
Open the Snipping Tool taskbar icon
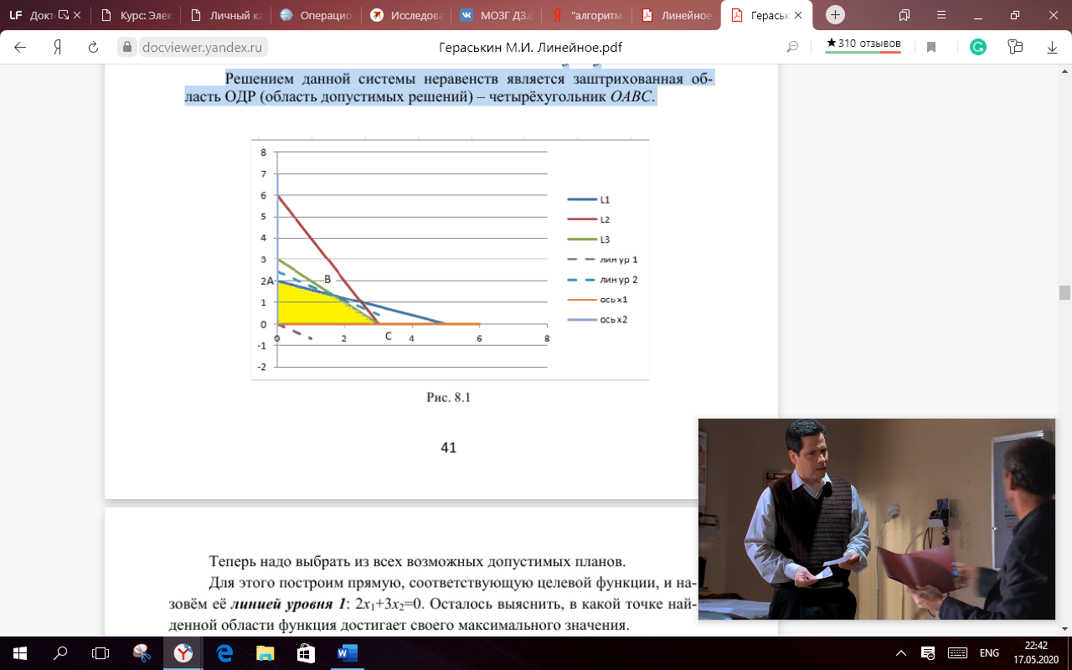point(142,652)
